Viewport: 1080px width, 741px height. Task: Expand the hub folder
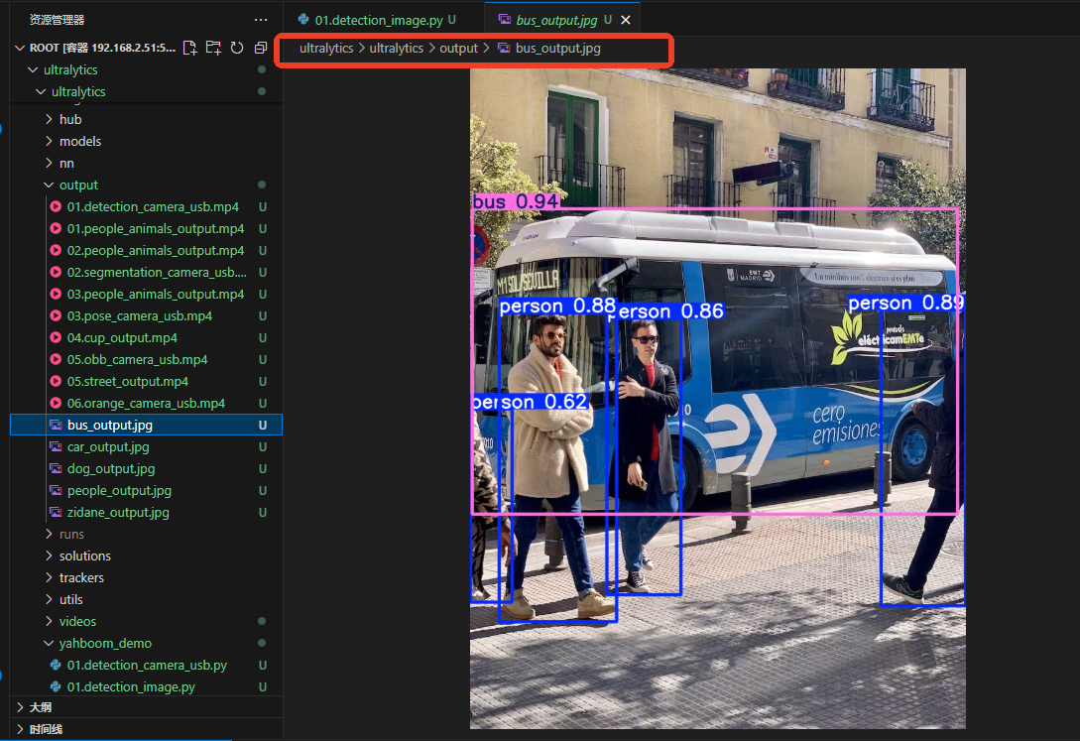146,119
